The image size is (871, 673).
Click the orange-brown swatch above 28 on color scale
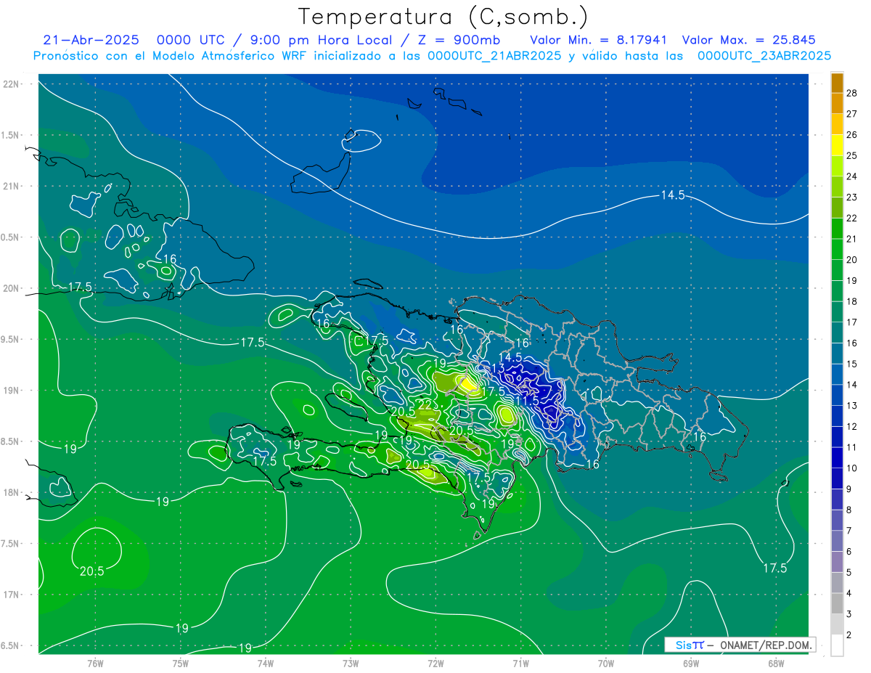(x=837, y=83)
